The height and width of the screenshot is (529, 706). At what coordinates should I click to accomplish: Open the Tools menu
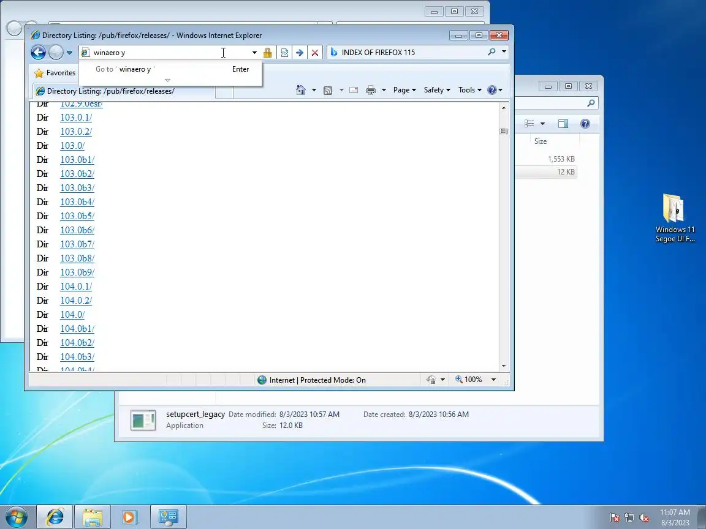[x=469, y=90]
